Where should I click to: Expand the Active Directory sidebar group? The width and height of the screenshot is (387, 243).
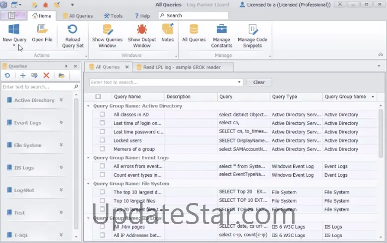pos(62,100)
